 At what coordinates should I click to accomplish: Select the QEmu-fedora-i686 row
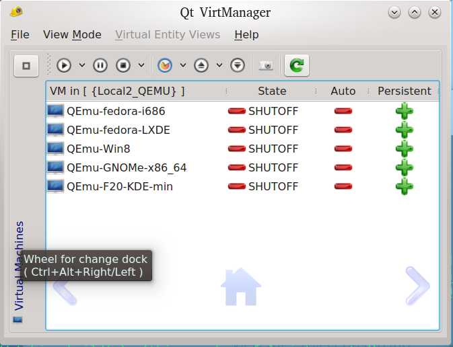coord(243,111)
